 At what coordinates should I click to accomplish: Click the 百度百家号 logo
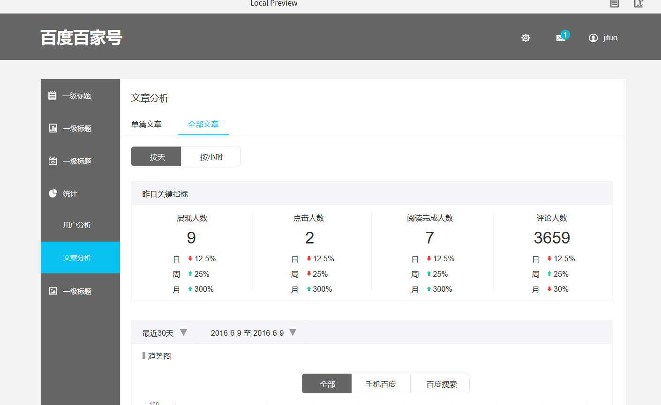(x=81, y=37)
